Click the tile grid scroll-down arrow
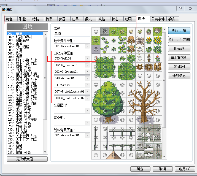 (x=164, y=157)
